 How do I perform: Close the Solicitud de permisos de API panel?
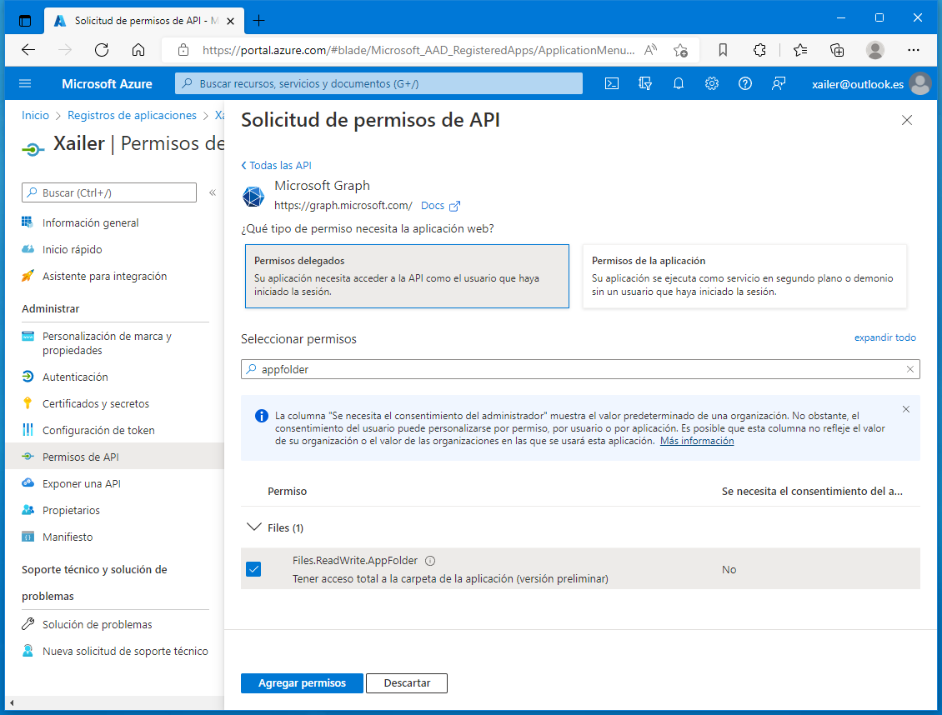pos(907,120)
